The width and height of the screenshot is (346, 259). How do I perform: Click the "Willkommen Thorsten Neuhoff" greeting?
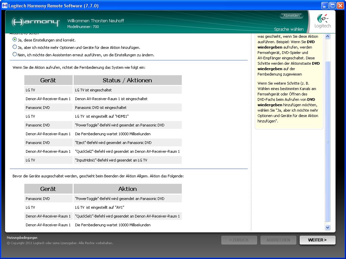96,21
